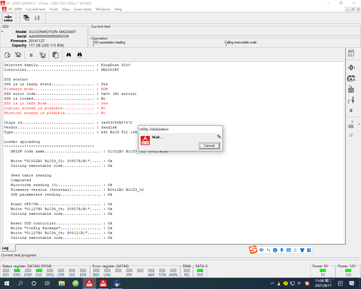Click the power switch circuit icon in sidebar

pos(351,100)
